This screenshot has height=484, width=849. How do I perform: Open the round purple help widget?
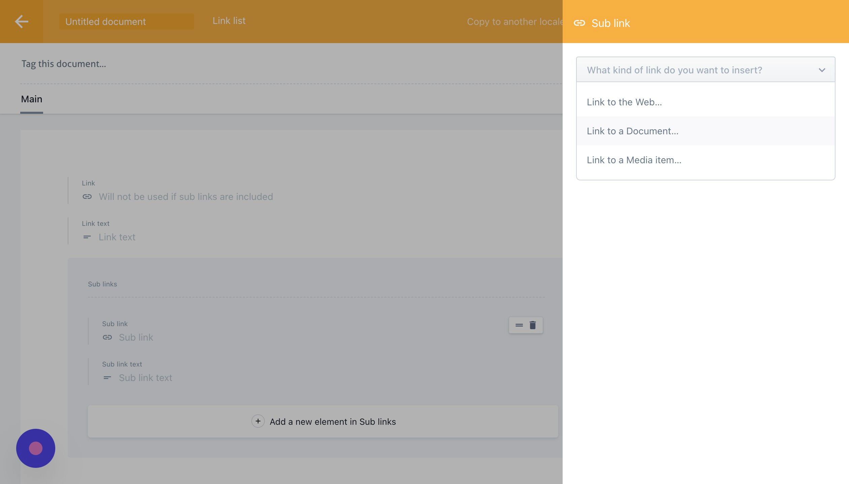coord(35,448)
